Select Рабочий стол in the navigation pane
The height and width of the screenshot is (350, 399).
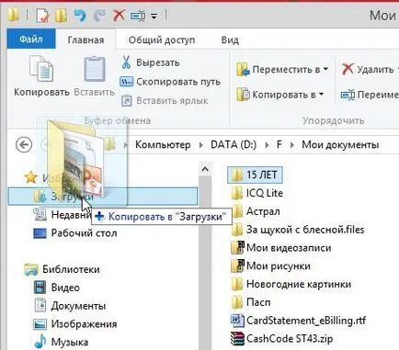[x=84, y=233]
